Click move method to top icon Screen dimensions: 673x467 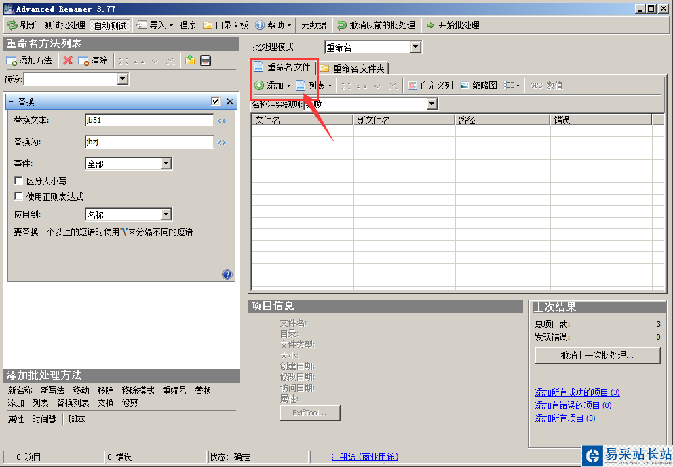(123, 61)
